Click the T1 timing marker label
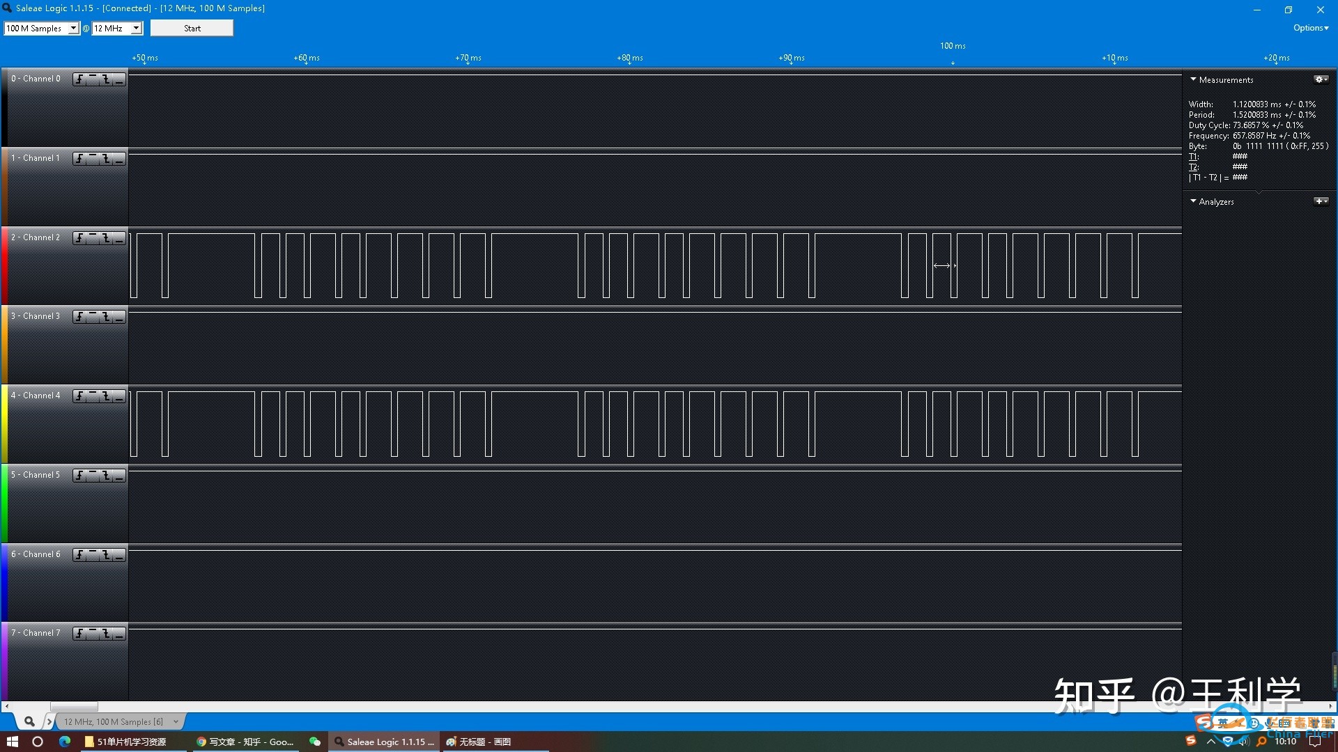The height and width of the screenshot is (752, 1338). click(x=1194, y=157)
